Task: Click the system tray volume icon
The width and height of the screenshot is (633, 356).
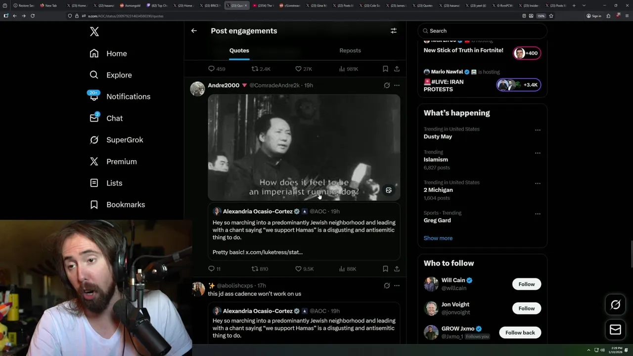Action: coord(602,350)
